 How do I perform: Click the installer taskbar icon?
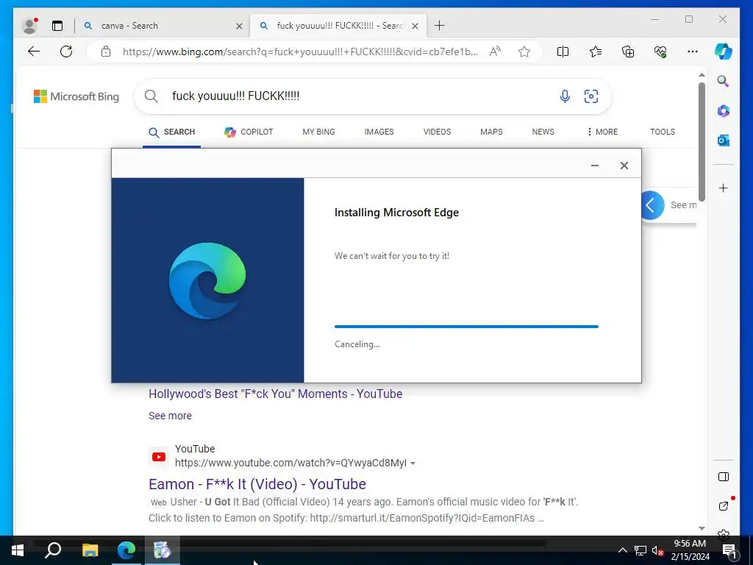click(163, 550)
